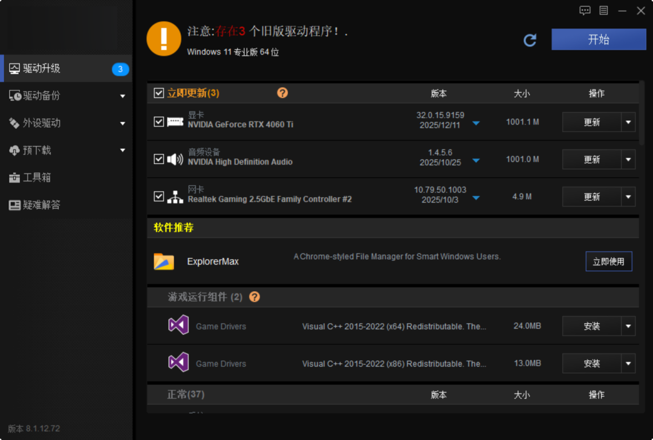Open the feedback chat icon
Viewport: 653px width, 440px height.
585,10
